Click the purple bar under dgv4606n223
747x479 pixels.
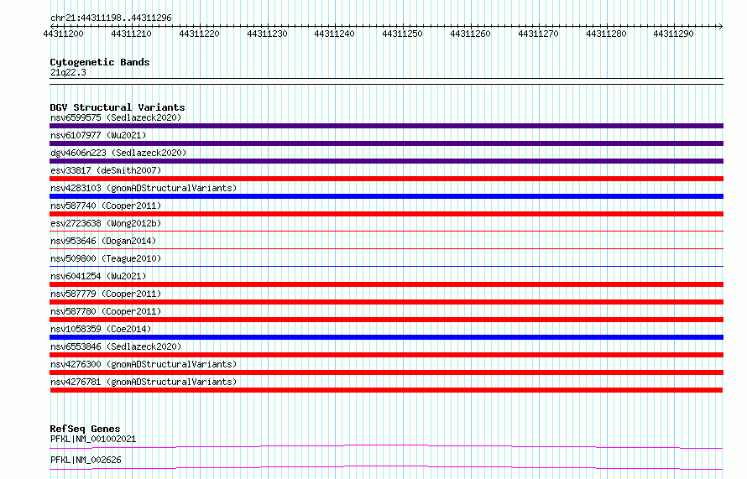(386, 161)
